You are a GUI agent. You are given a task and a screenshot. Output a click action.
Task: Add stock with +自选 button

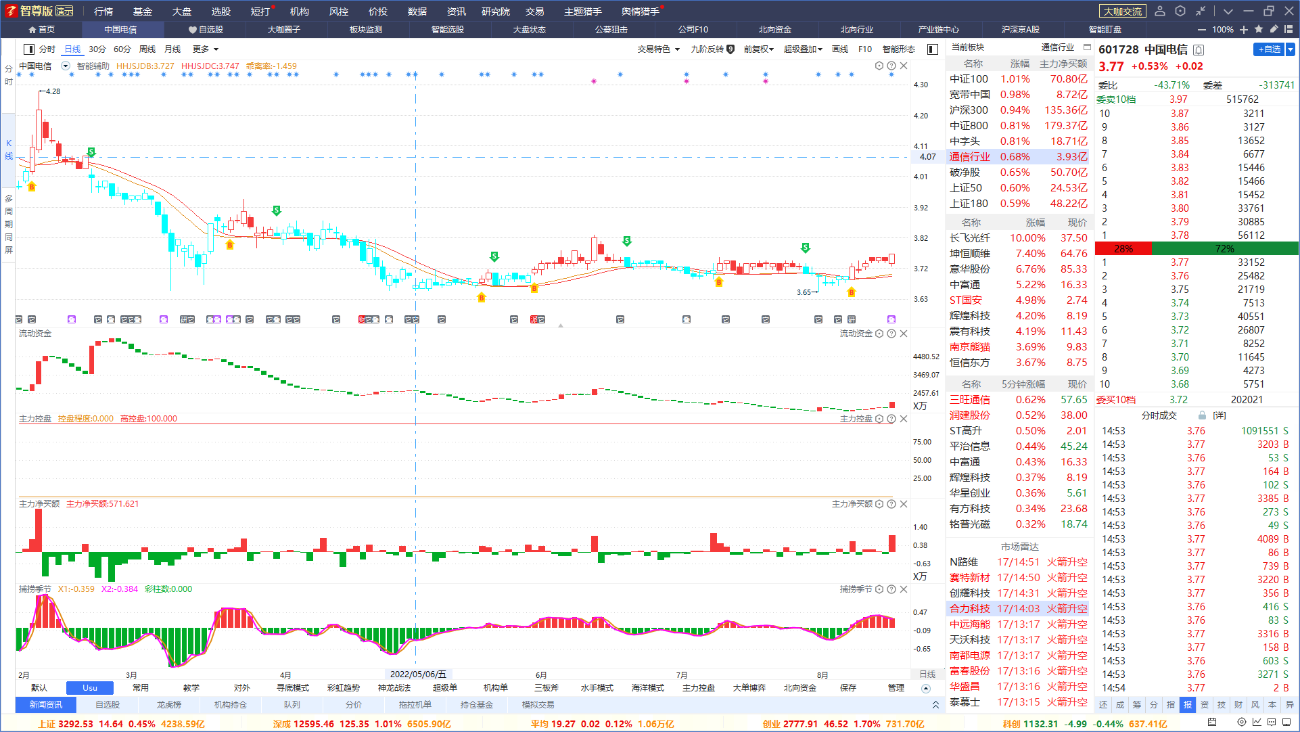coord(1270,49)
